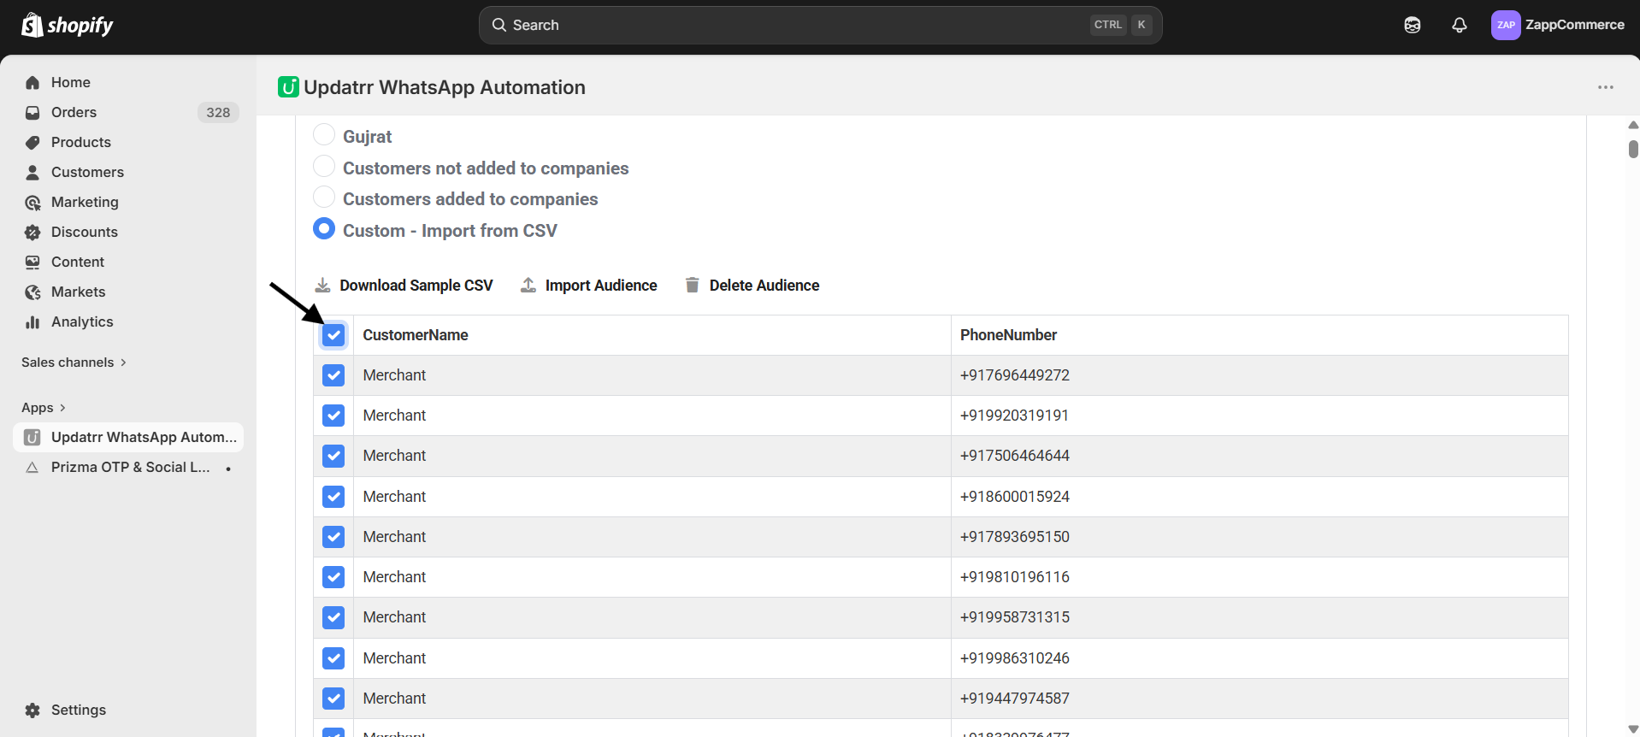Click the Shopify logo icon

click(32, 25)
